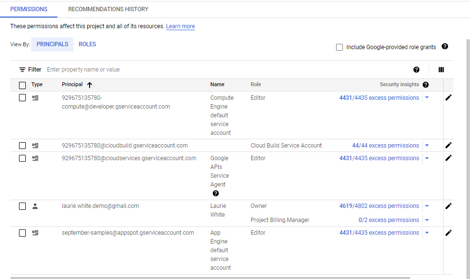
Task: Open dropdown beside Project Billing Manager permissions
Action: (427, 220)
